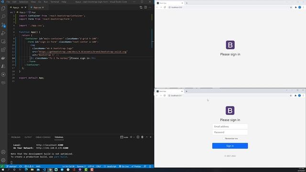
Task: Click the Windows taskbar search icon
Action: 9,170
